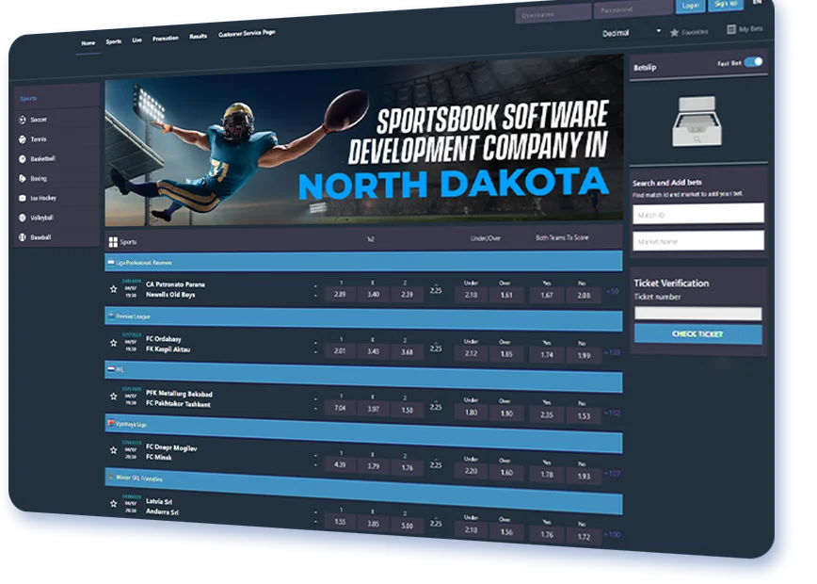Select away win odds 1.50 for Pakhtakor Tashkent
This screenshot has width=817, height=584.
[407, 410]
